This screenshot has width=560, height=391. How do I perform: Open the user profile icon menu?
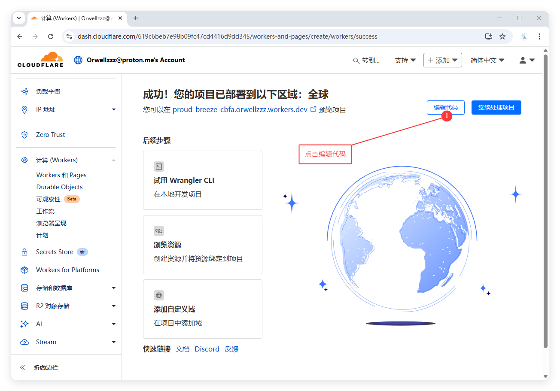coord(527,61)
